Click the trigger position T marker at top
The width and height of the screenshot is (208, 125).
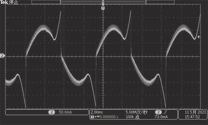tap(103, 8)
